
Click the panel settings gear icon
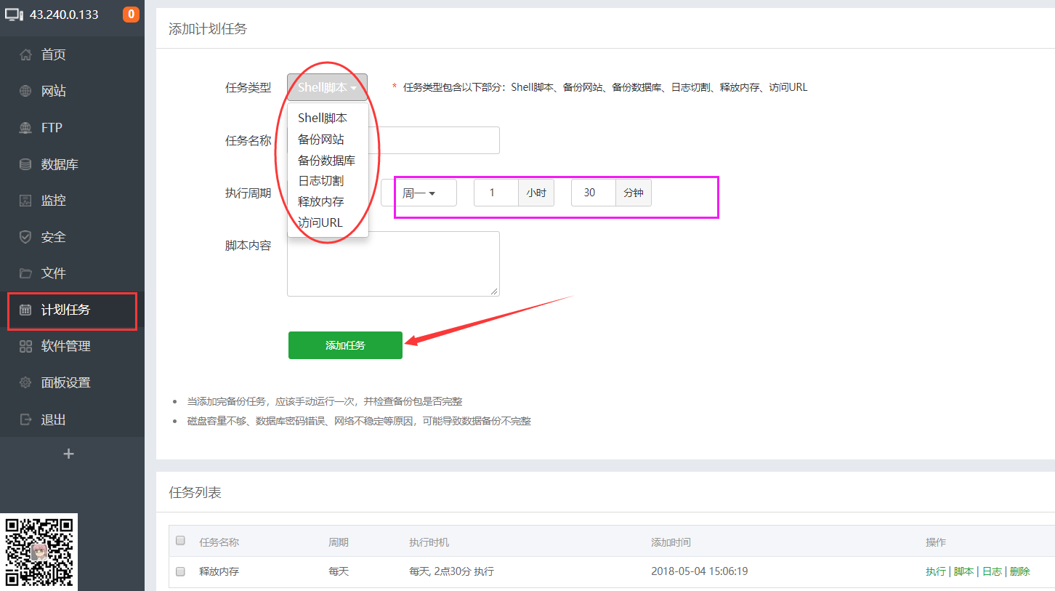[x=26, y=382]
